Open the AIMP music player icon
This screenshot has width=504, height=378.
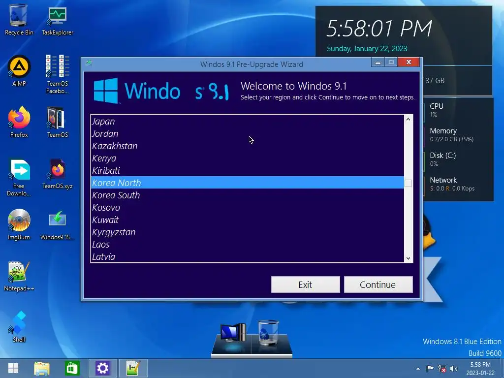tap(19, 71)
